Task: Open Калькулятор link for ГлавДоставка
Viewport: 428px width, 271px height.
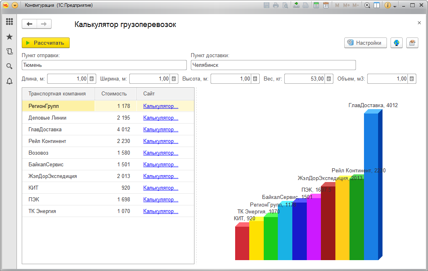Action: click(161, 130)
